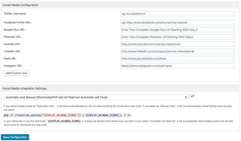Click the Social Media Configuration heading
Image resolution: width=241 pixels, height=141 pixels.
[x=21, y=5]
